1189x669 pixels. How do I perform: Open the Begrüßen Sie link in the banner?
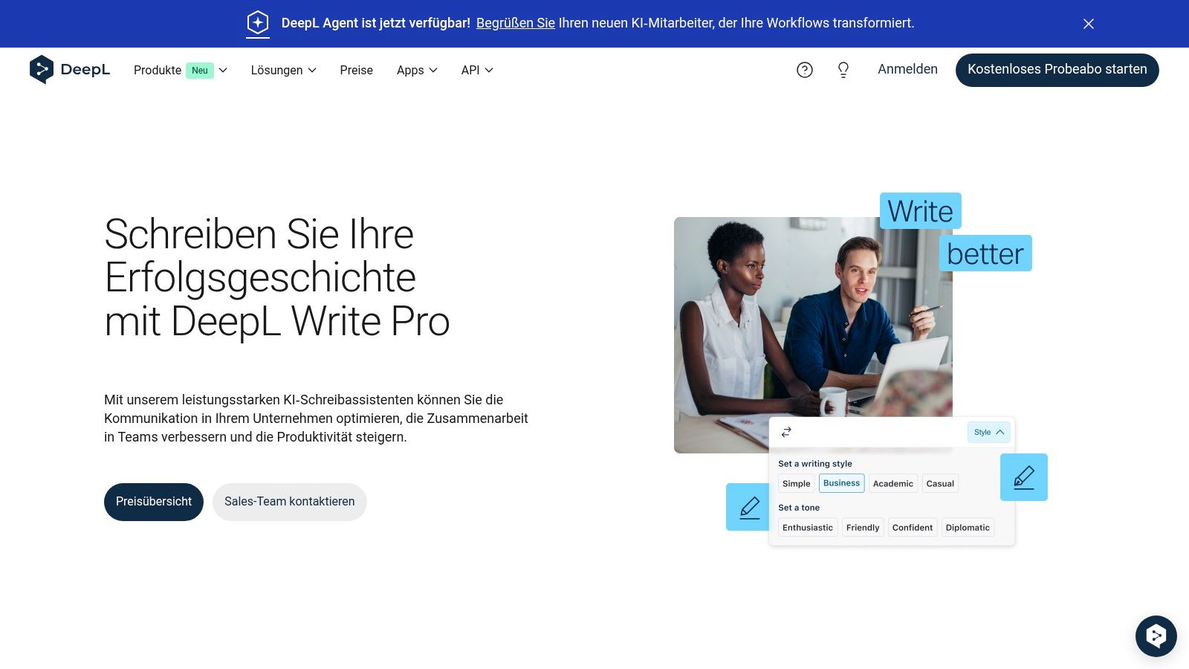pyautogui.click(x=515, y=23)
